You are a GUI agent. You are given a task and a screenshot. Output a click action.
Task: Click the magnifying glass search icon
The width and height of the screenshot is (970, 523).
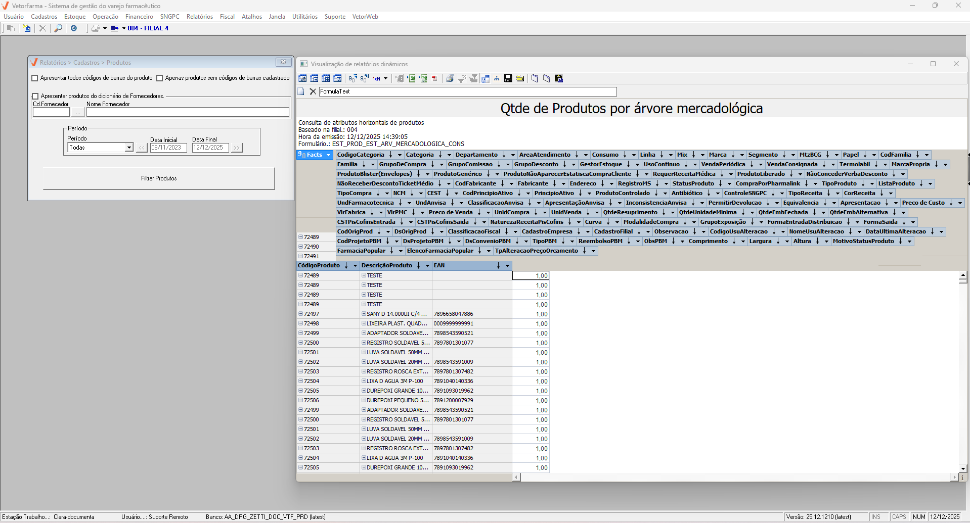[x=58, y=28]
